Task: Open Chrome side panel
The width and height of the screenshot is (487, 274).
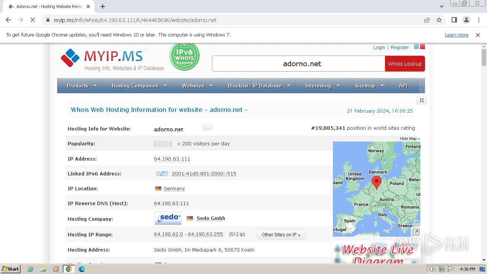Action: pyautogui.click(x=454, y=20)
